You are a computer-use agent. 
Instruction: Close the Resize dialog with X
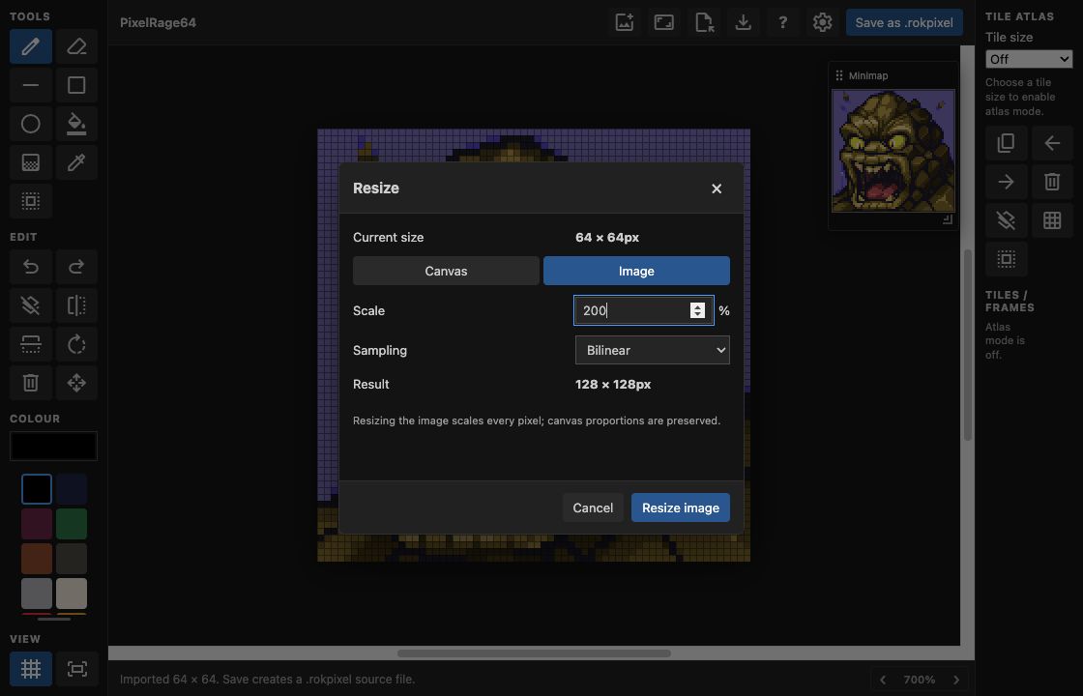coord(717,188)
